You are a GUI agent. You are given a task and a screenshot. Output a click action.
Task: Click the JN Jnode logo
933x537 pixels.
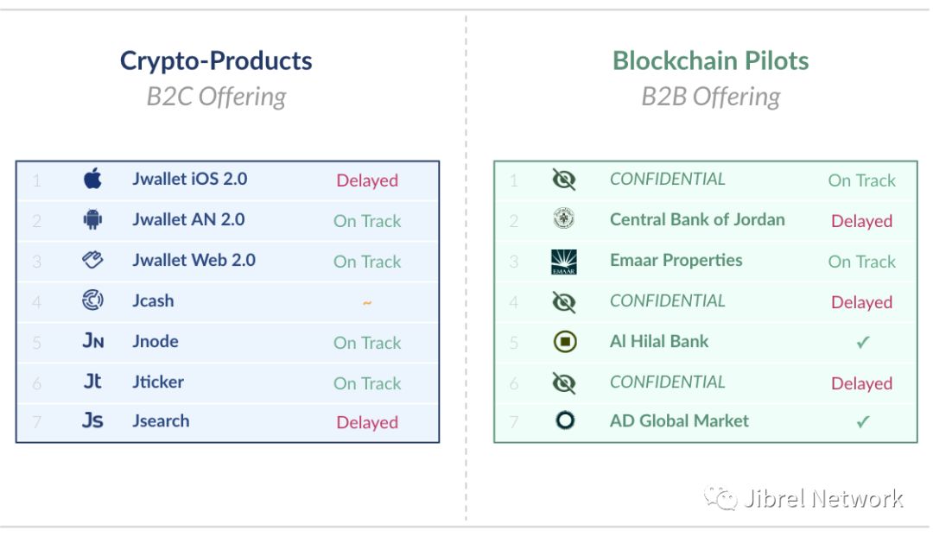[x=92, y=341]
